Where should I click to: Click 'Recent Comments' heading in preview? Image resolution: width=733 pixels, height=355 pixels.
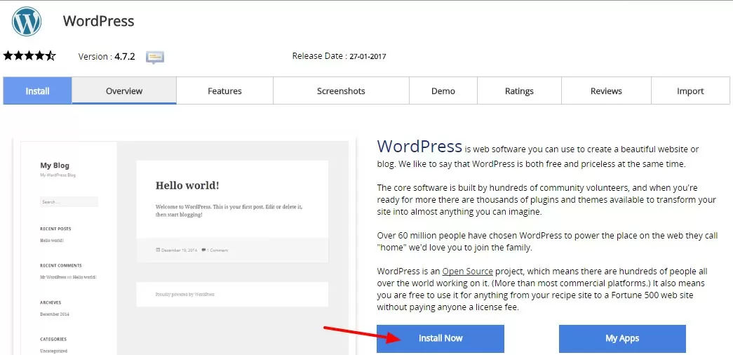(61, 266)
